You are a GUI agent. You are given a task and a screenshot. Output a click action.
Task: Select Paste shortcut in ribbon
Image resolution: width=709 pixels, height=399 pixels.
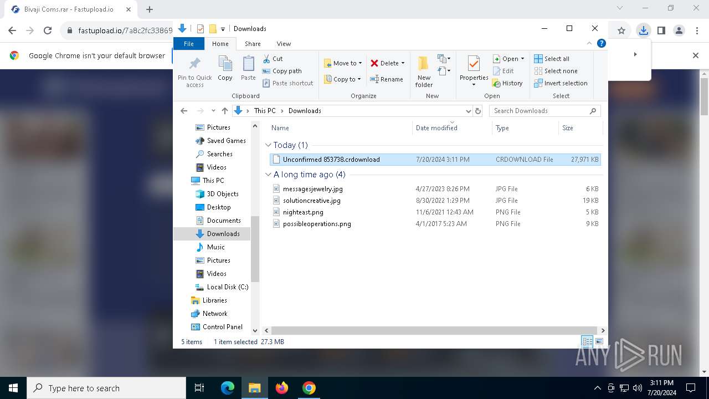[x=287, y=83]
